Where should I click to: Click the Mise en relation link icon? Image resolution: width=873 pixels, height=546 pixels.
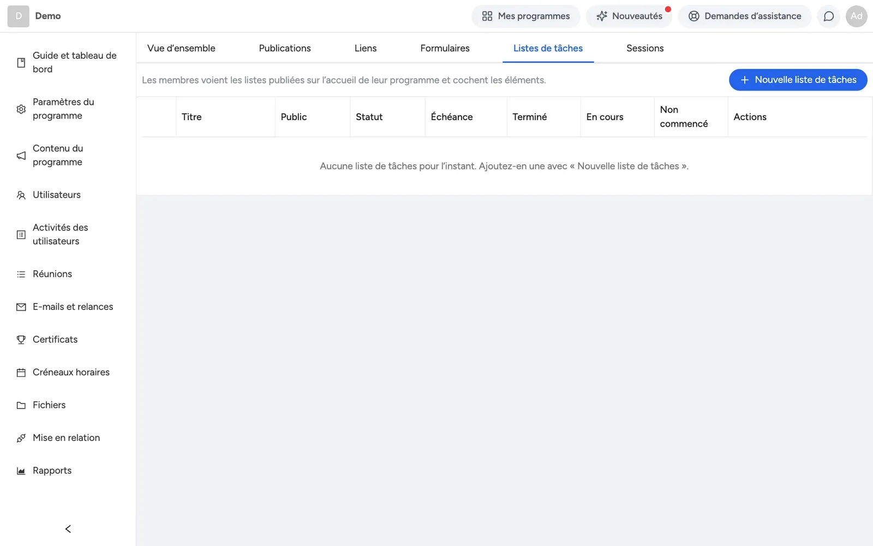tap(21, 438)
